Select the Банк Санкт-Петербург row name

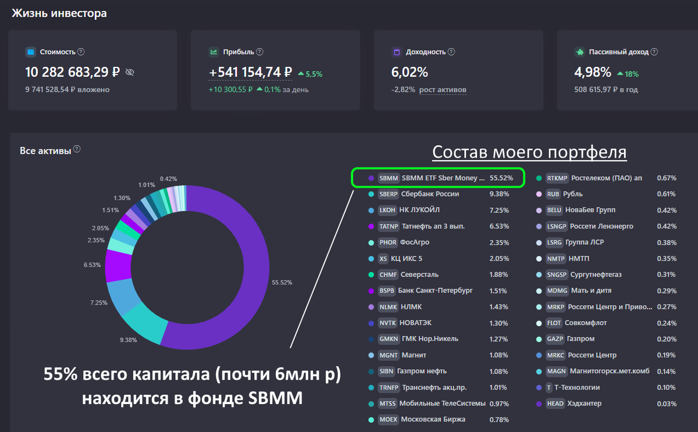pos(436,291)
